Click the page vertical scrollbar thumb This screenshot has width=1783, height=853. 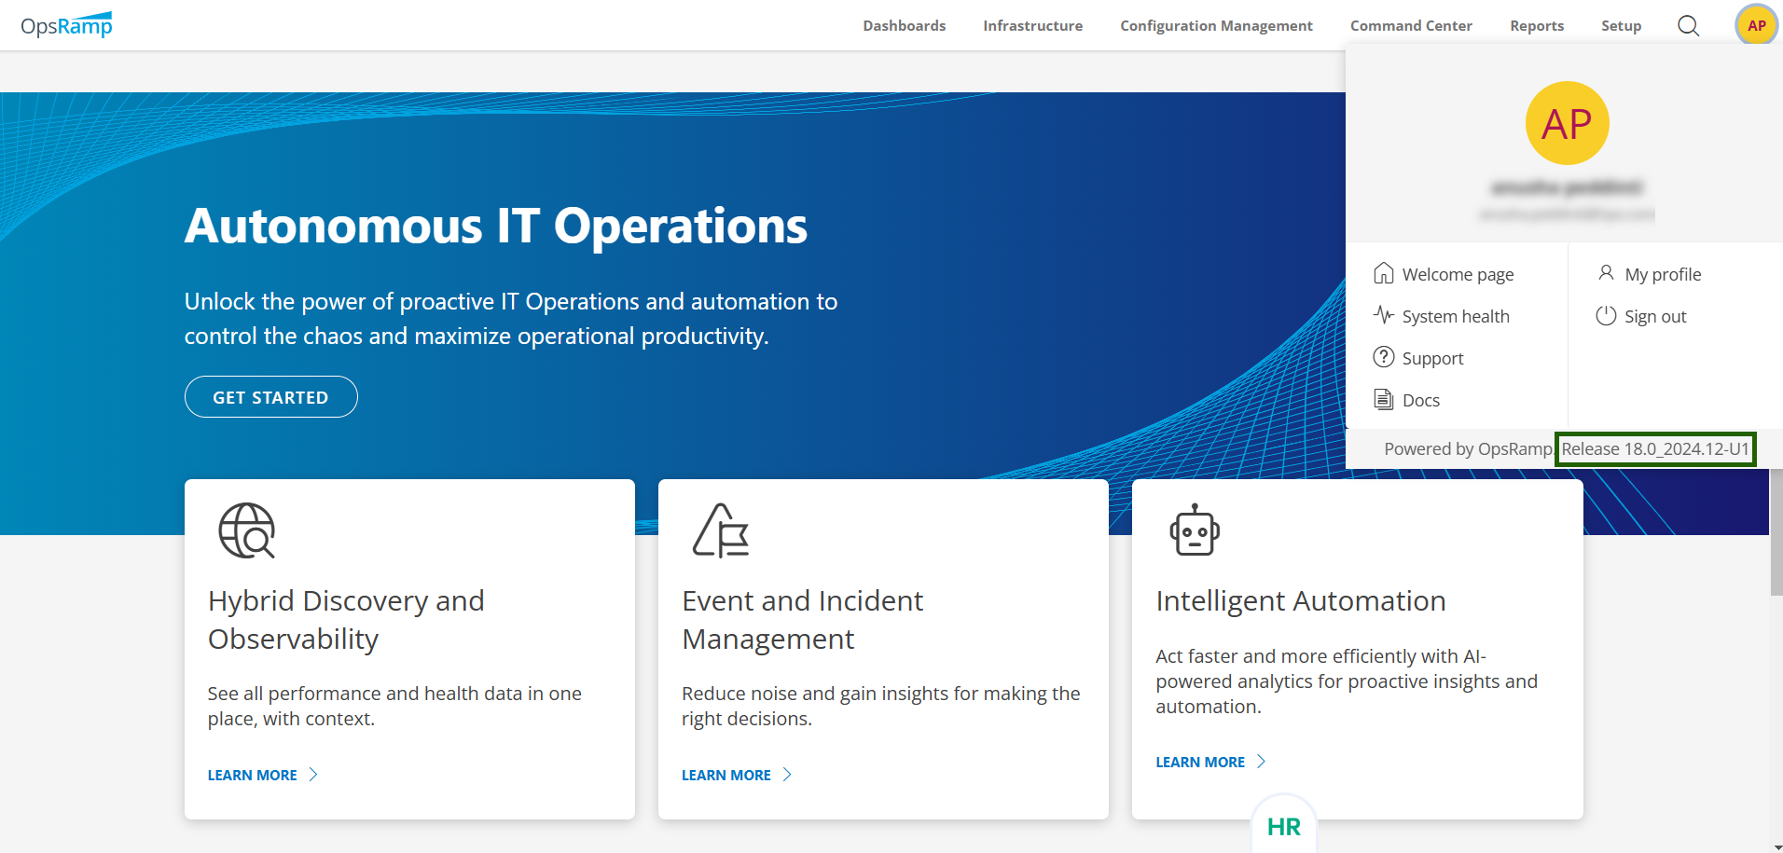click(1776, 531)
